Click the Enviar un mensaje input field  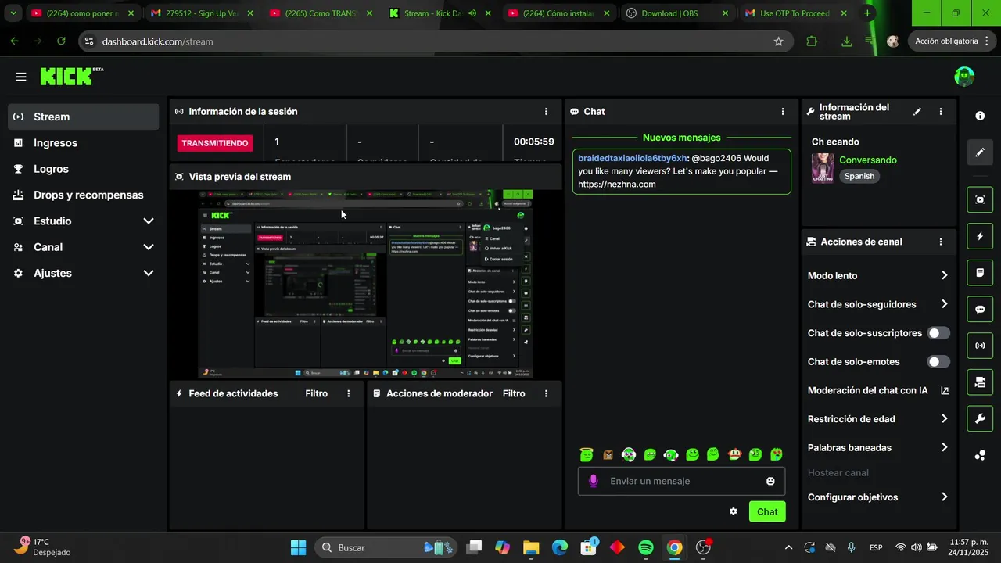click(681, 481)
